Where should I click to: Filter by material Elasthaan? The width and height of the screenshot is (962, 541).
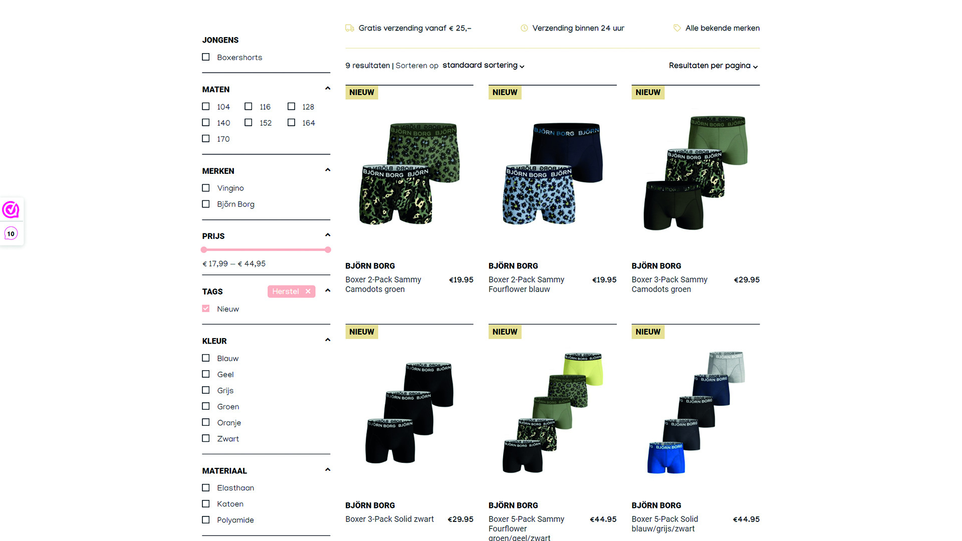(x=205, y=487)
